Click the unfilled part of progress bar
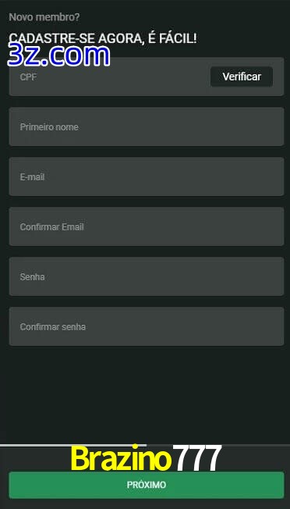This screenshot has height=509, width=290. (218, 445)
